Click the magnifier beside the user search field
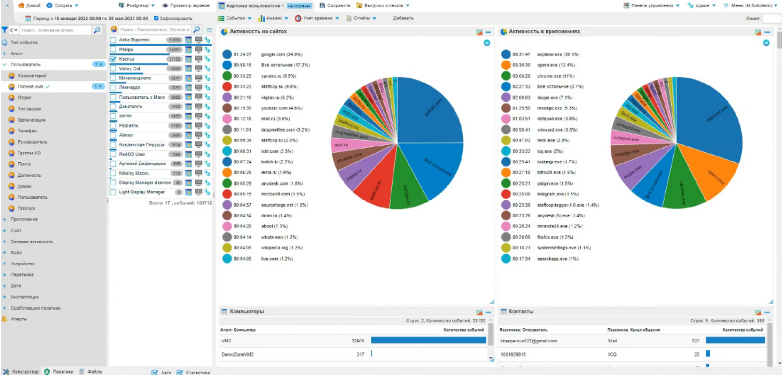 197,29
